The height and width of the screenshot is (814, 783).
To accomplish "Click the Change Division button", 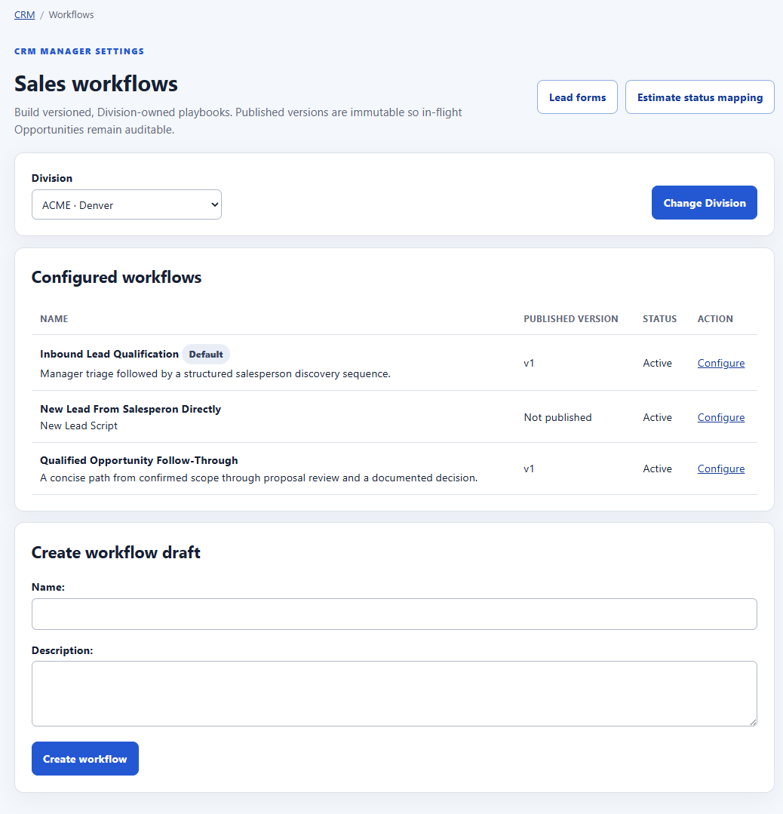I will pos(704,202).
